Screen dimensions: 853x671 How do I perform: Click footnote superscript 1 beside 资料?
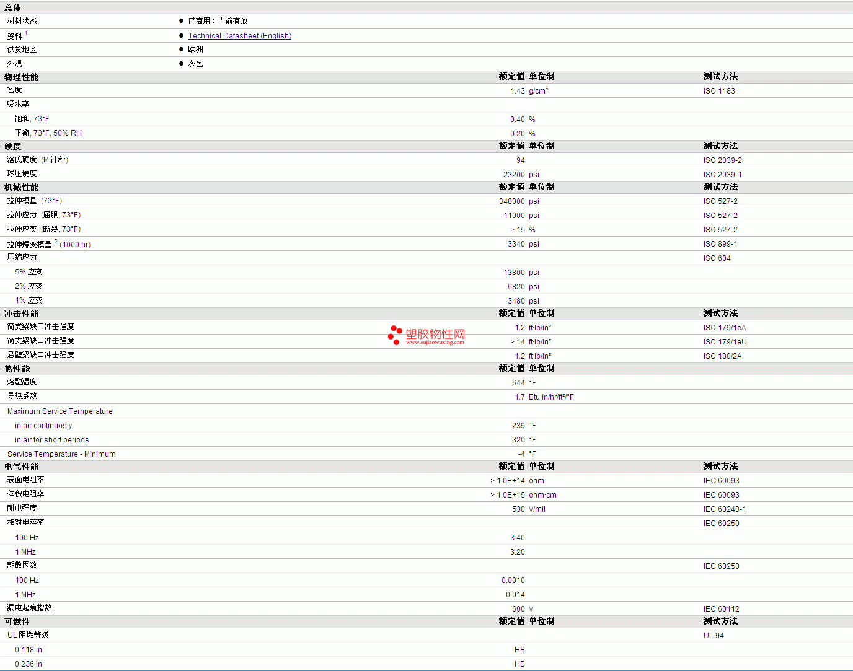pyautogui.click(x=26, y=33)
